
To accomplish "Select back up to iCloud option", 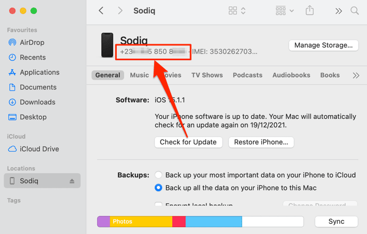I will 158,175.
